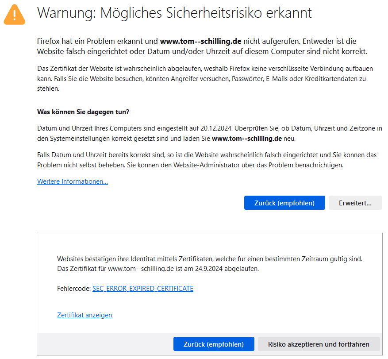
Task: Click Zurück (empfohlen) inside the gray panel
Action: pyautogui.click(x=214, y=344)
